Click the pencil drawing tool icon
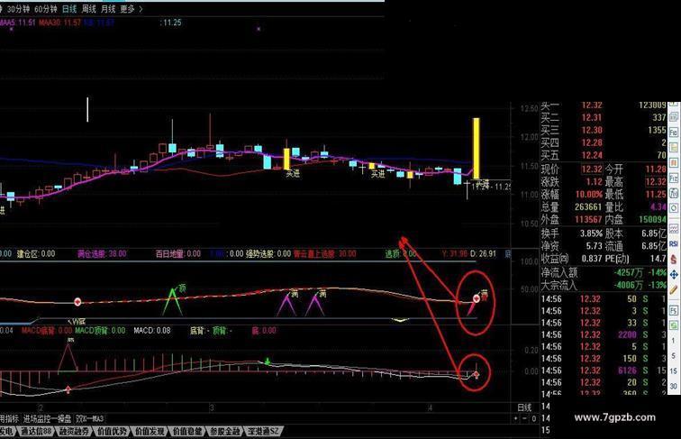681x439 pixels. [x=674, y=290]
